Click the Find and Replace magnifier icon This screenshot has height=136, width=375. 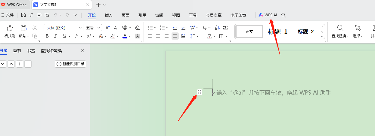[x=340, y=28]
